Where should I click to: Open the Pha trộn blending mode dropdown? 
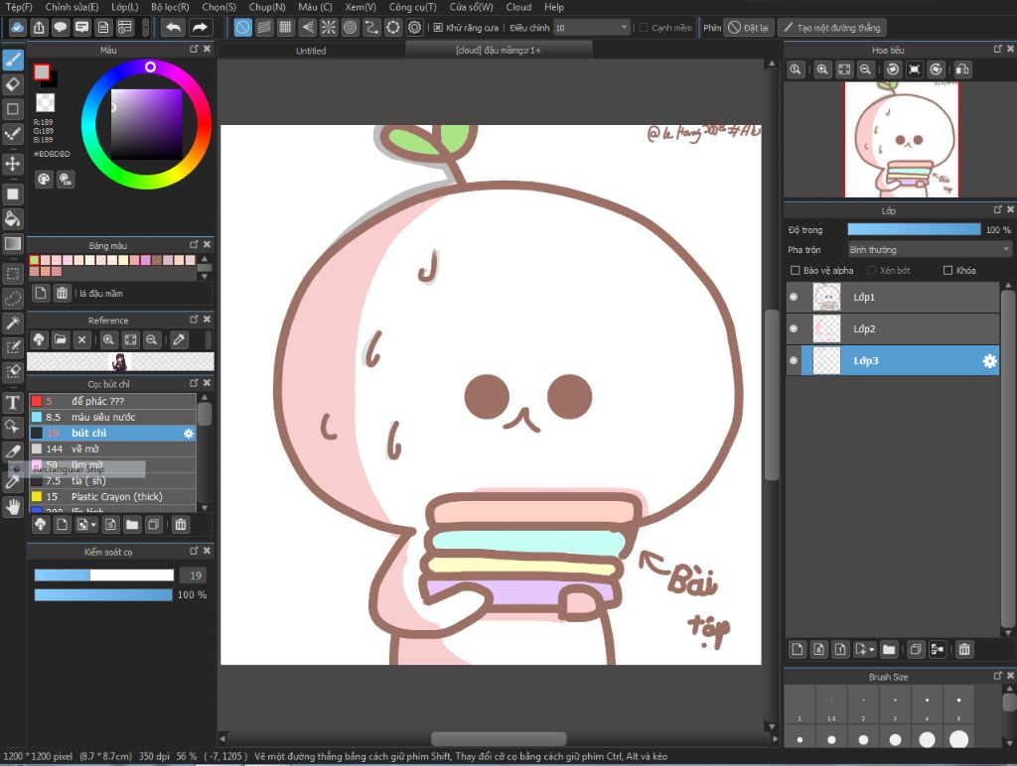click(x=930, y=249)
